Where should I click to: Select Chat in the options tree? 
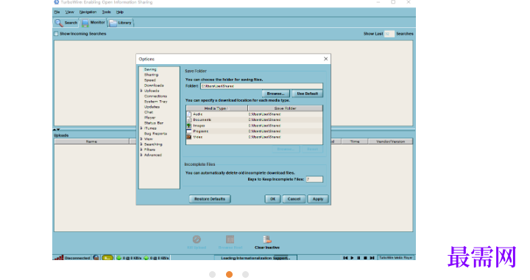point(149,112)
